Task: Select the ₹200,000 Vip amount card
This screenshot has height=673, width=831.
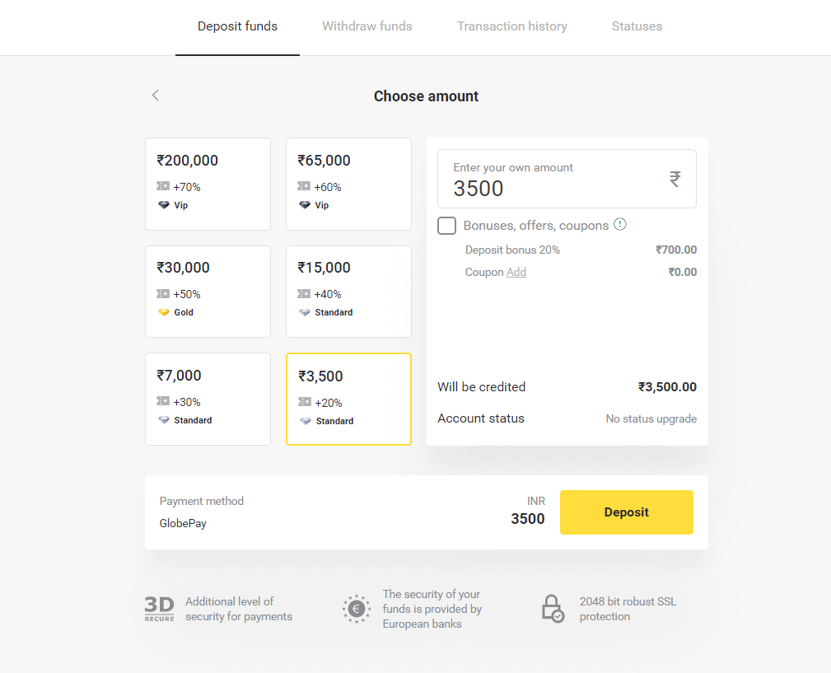Action: (208, 184)
